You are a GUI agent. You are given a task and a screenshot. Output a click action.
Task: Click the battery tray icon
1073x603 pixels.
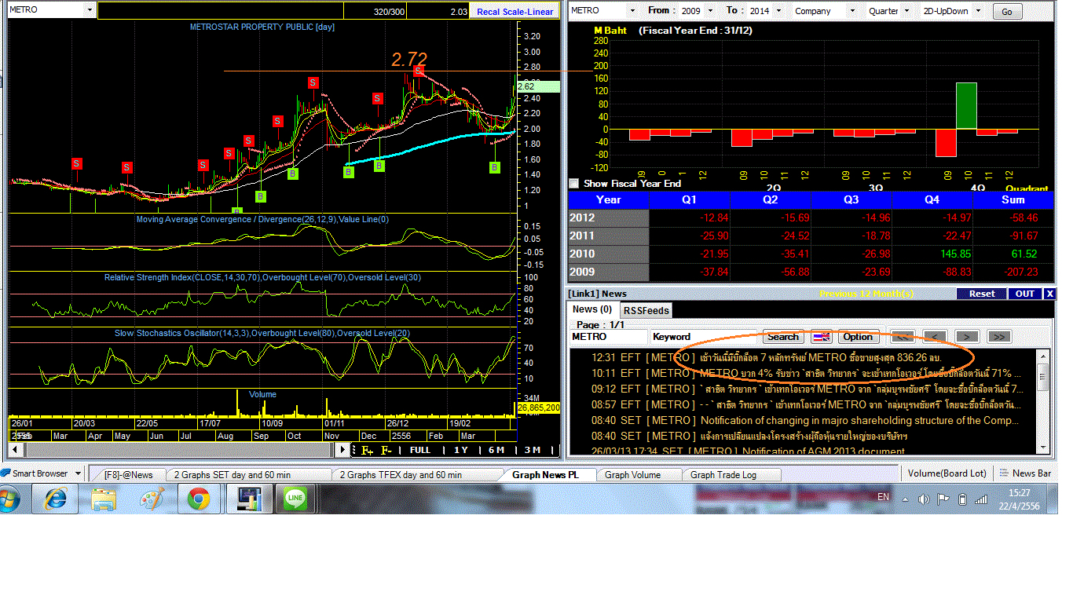(x=962, y=499)
